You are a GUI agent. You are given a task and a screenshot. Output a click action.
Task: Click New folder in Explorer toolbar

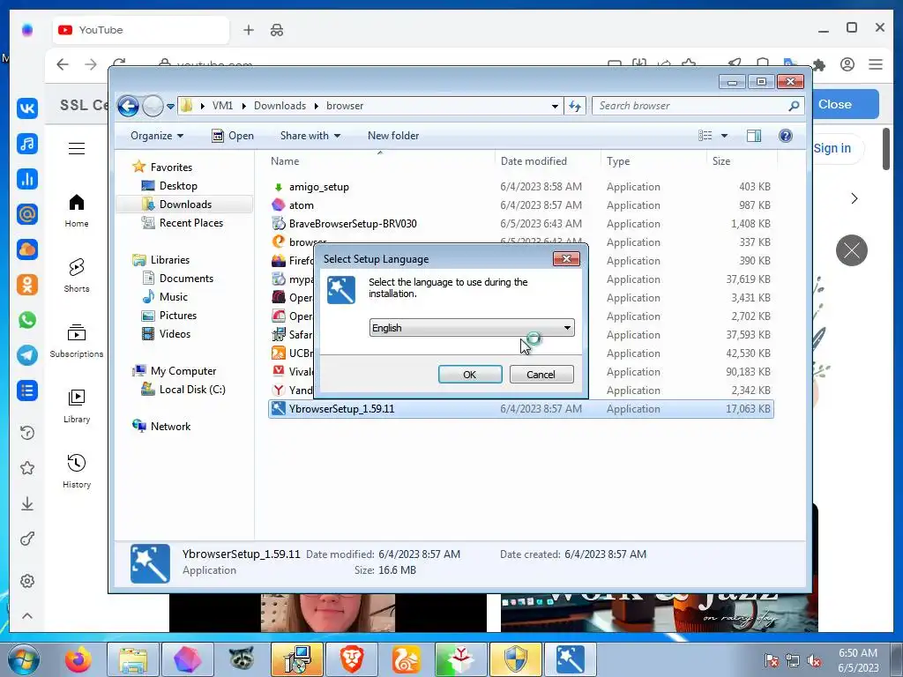click(x=393, y=136)
